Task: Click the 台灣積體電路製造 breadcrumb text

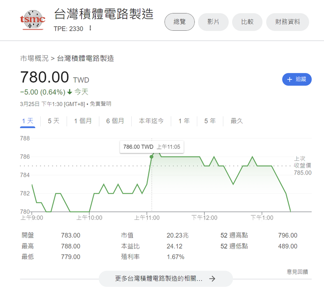Action: tap(85, 59)
